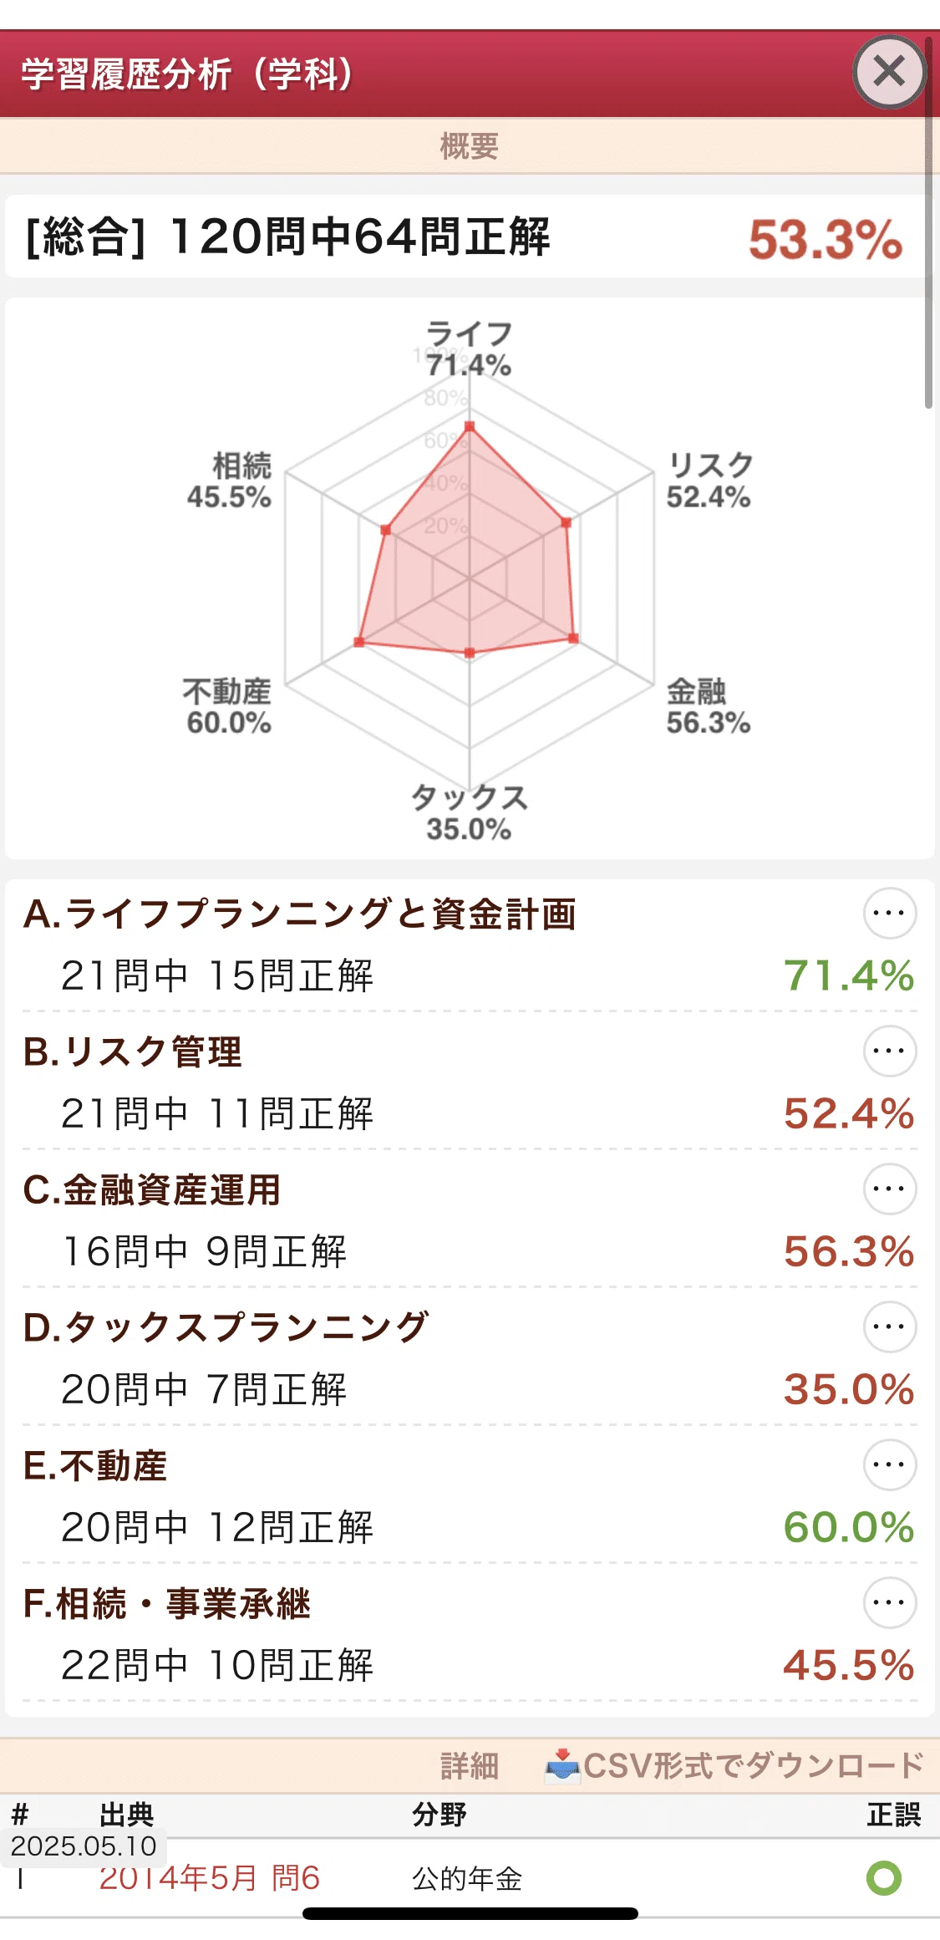Sort by the 正誤 column header

893,1815
